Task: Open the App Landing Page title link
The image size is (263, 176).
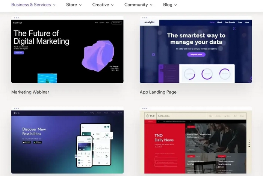Action: pos(158,92)
